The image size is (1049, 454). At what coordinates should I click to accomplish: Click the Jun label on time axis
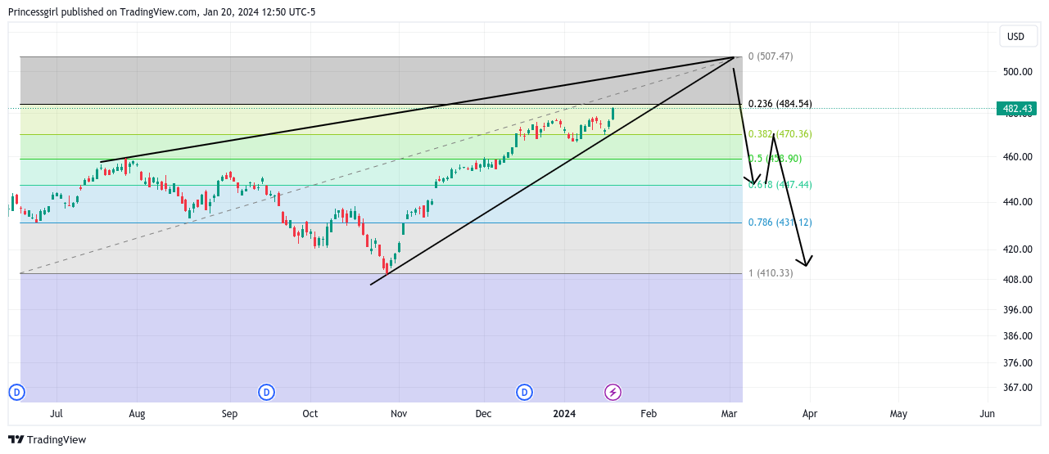[x=988, y=414]
